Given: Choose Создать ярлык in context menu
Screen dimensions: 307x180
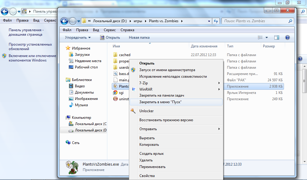Looking at the screenshot, I should click(151, 154).
